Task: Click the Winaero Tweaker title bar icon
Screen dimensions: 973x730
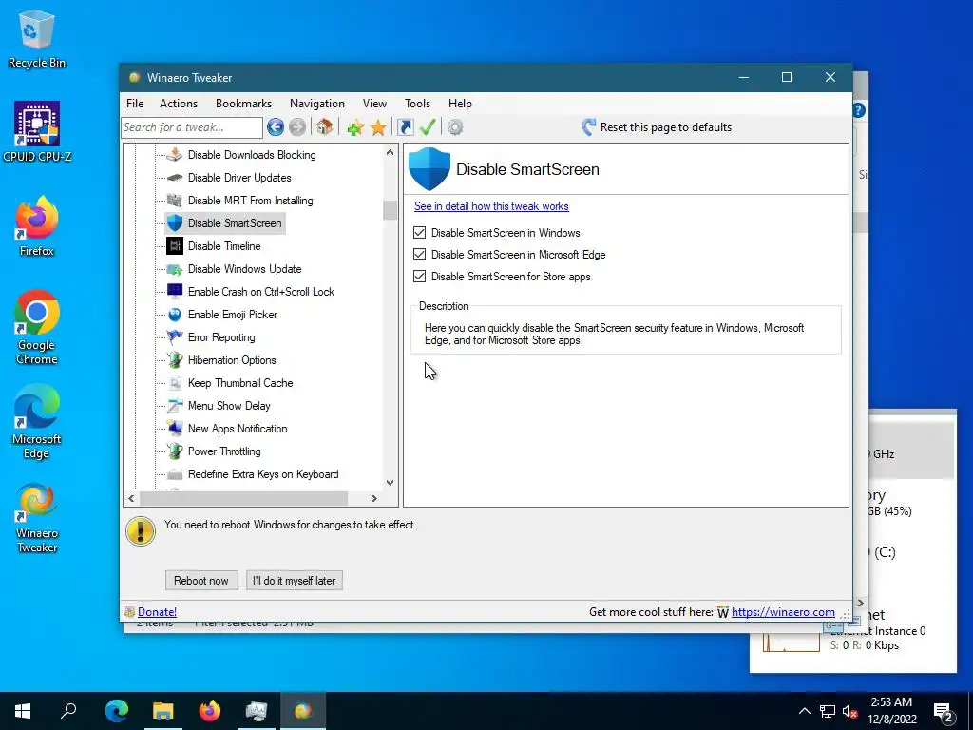Action: pyautogui.click(x=134, y=78)
